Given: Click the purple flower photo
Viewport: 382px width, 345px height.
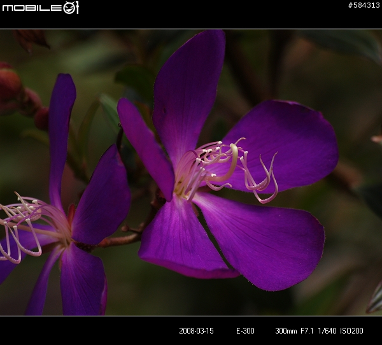Looking at the screenshot, I should pyautogui.click(x=191, y=172).
